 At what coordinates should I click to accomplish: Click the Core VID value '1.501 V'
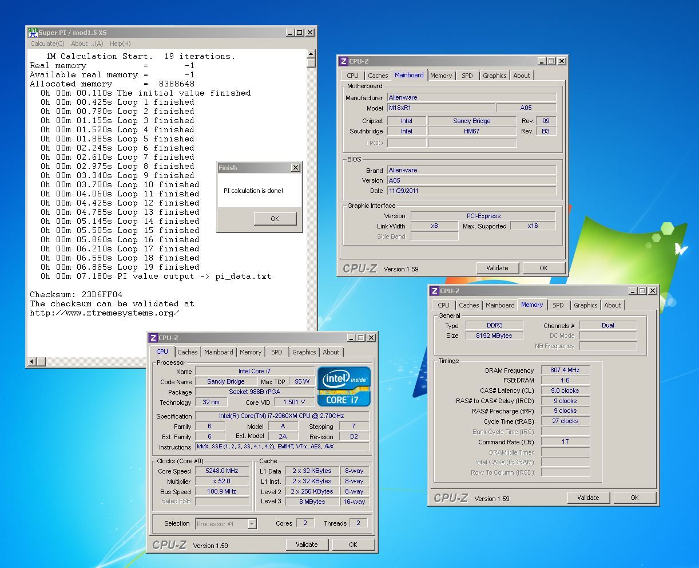(293, 402)
